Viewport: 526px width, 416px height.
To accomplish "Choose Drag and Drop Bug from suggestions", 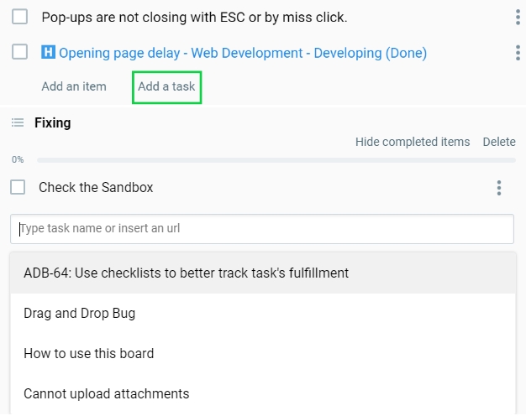I will [x=80, y=314].
